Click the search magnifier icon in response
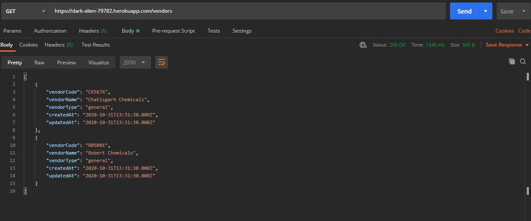Viewport: 531px width, 221px height. point(523,62)
